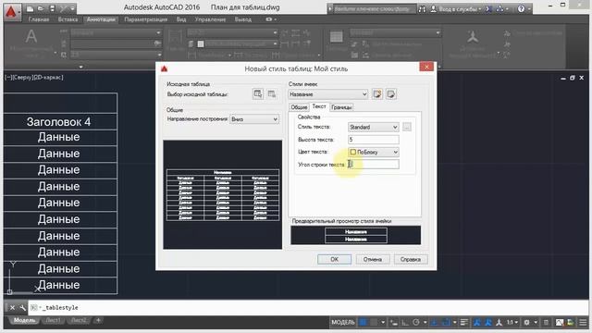Switch to the 'Общие' tab in dialog

(299, 107)
